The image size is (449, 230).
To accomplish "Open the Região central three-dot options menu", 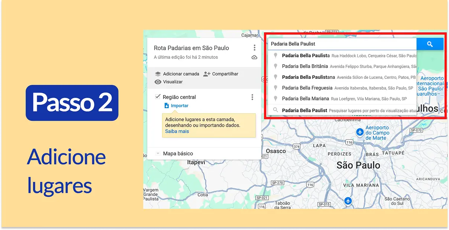I will pos(252,97).
